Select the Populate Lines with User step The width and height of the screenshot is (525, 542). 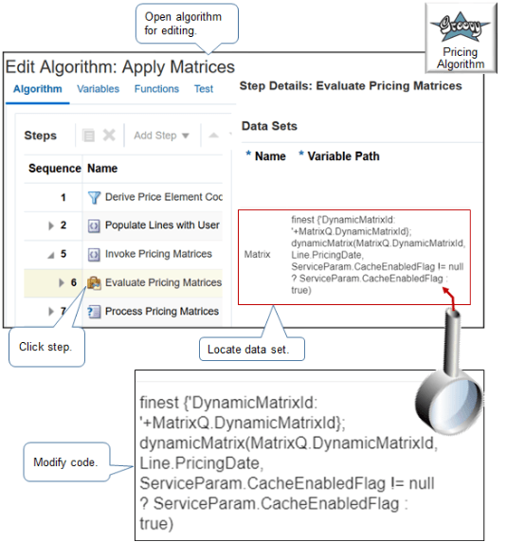tap(123, 226)
